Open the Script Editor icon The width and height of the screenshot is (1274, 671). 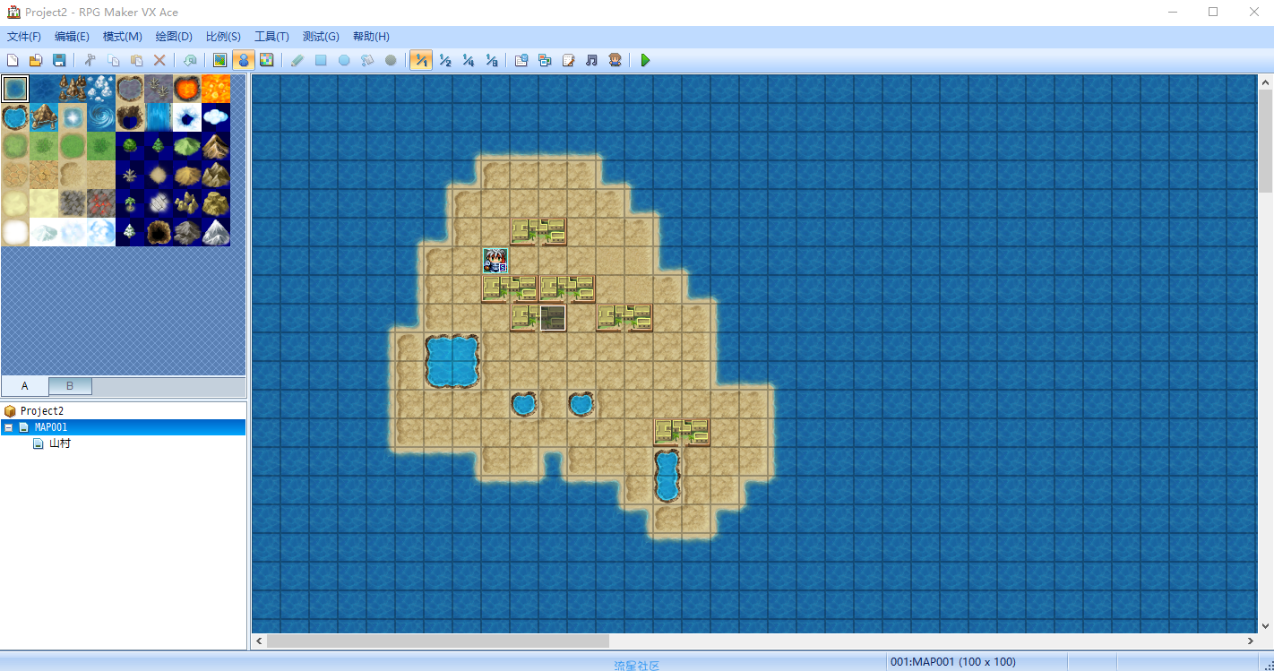tap(568, 60)
